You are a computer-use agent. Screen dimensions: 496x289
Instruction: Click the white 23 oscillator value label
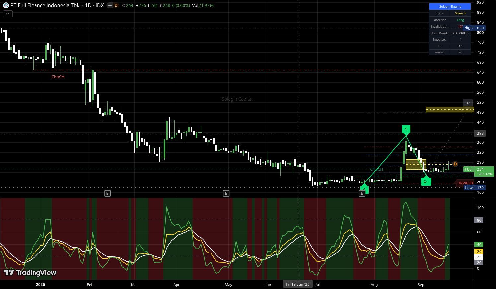coord(479,257)
